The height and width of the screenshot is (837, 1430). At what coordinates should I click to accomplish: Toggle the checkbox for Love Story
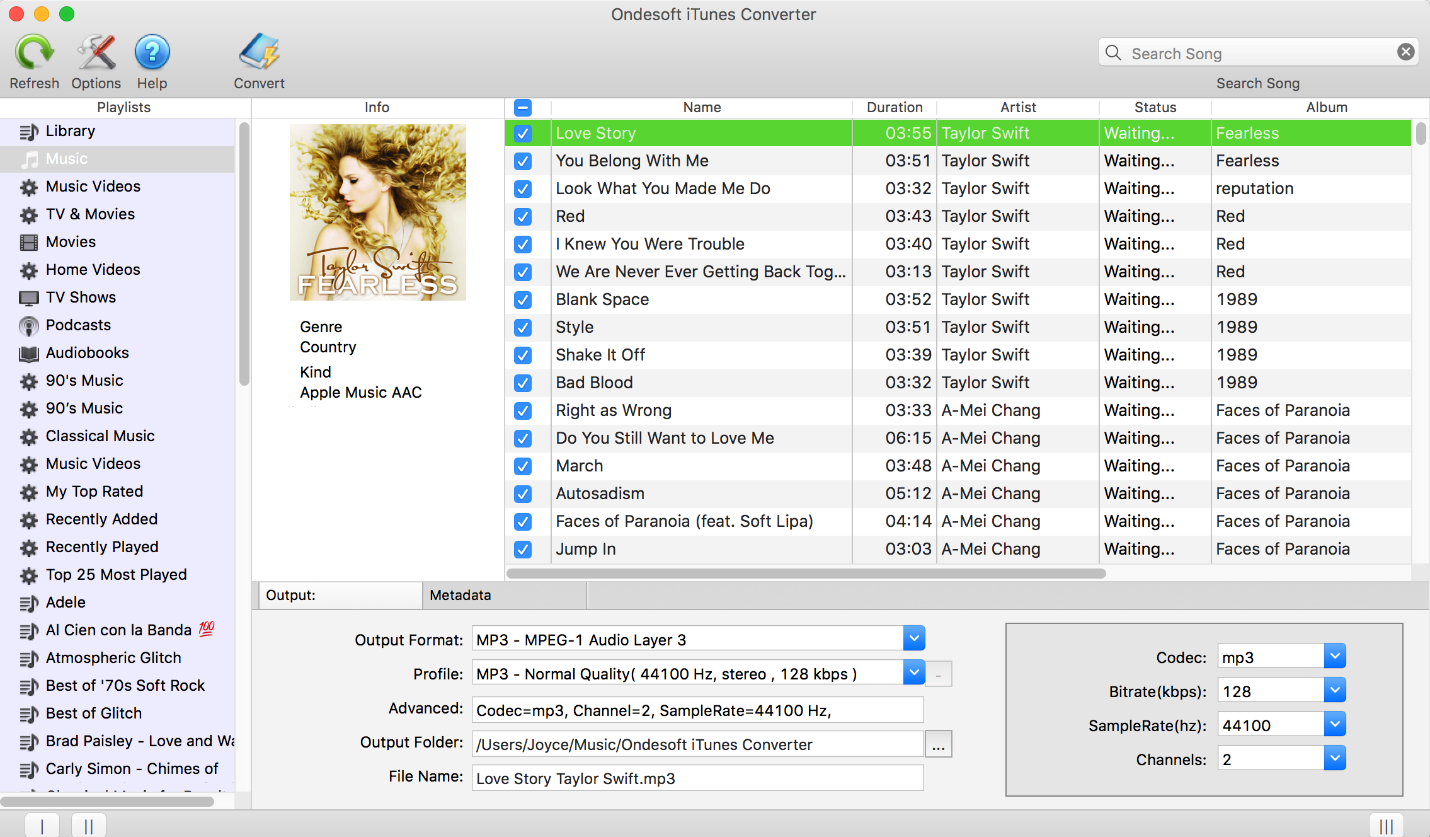pyautogui.click(x=523, y=132)
